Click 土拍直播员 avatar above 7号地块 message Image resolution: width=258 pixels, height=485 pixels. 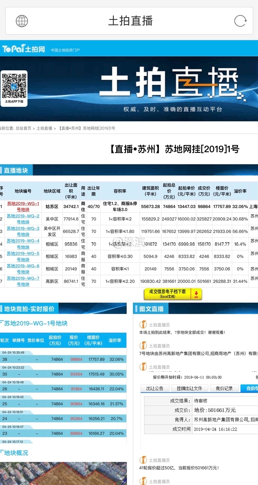tap(143, 346)
